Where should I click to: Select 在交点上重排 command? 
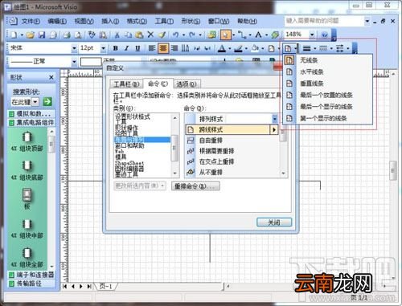tap(232, 161)
